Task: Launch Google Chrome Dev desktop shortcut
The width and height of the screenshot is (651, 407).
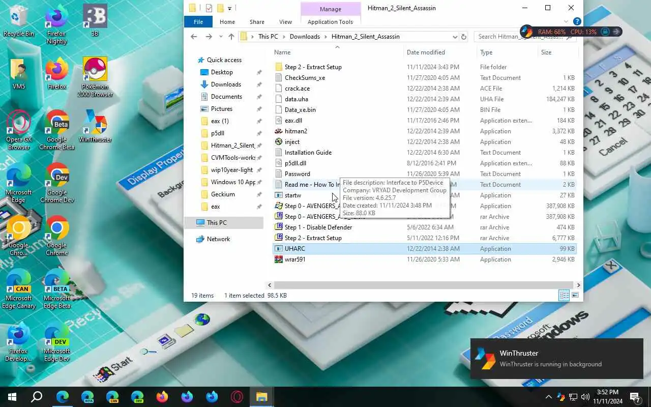Action: pos(56,183)
